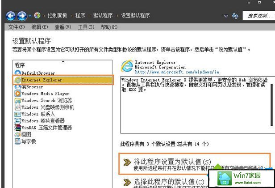Click the 写字板 WordPad icon
The width and height of the screenshot is (275, 188).
(17, 141)
